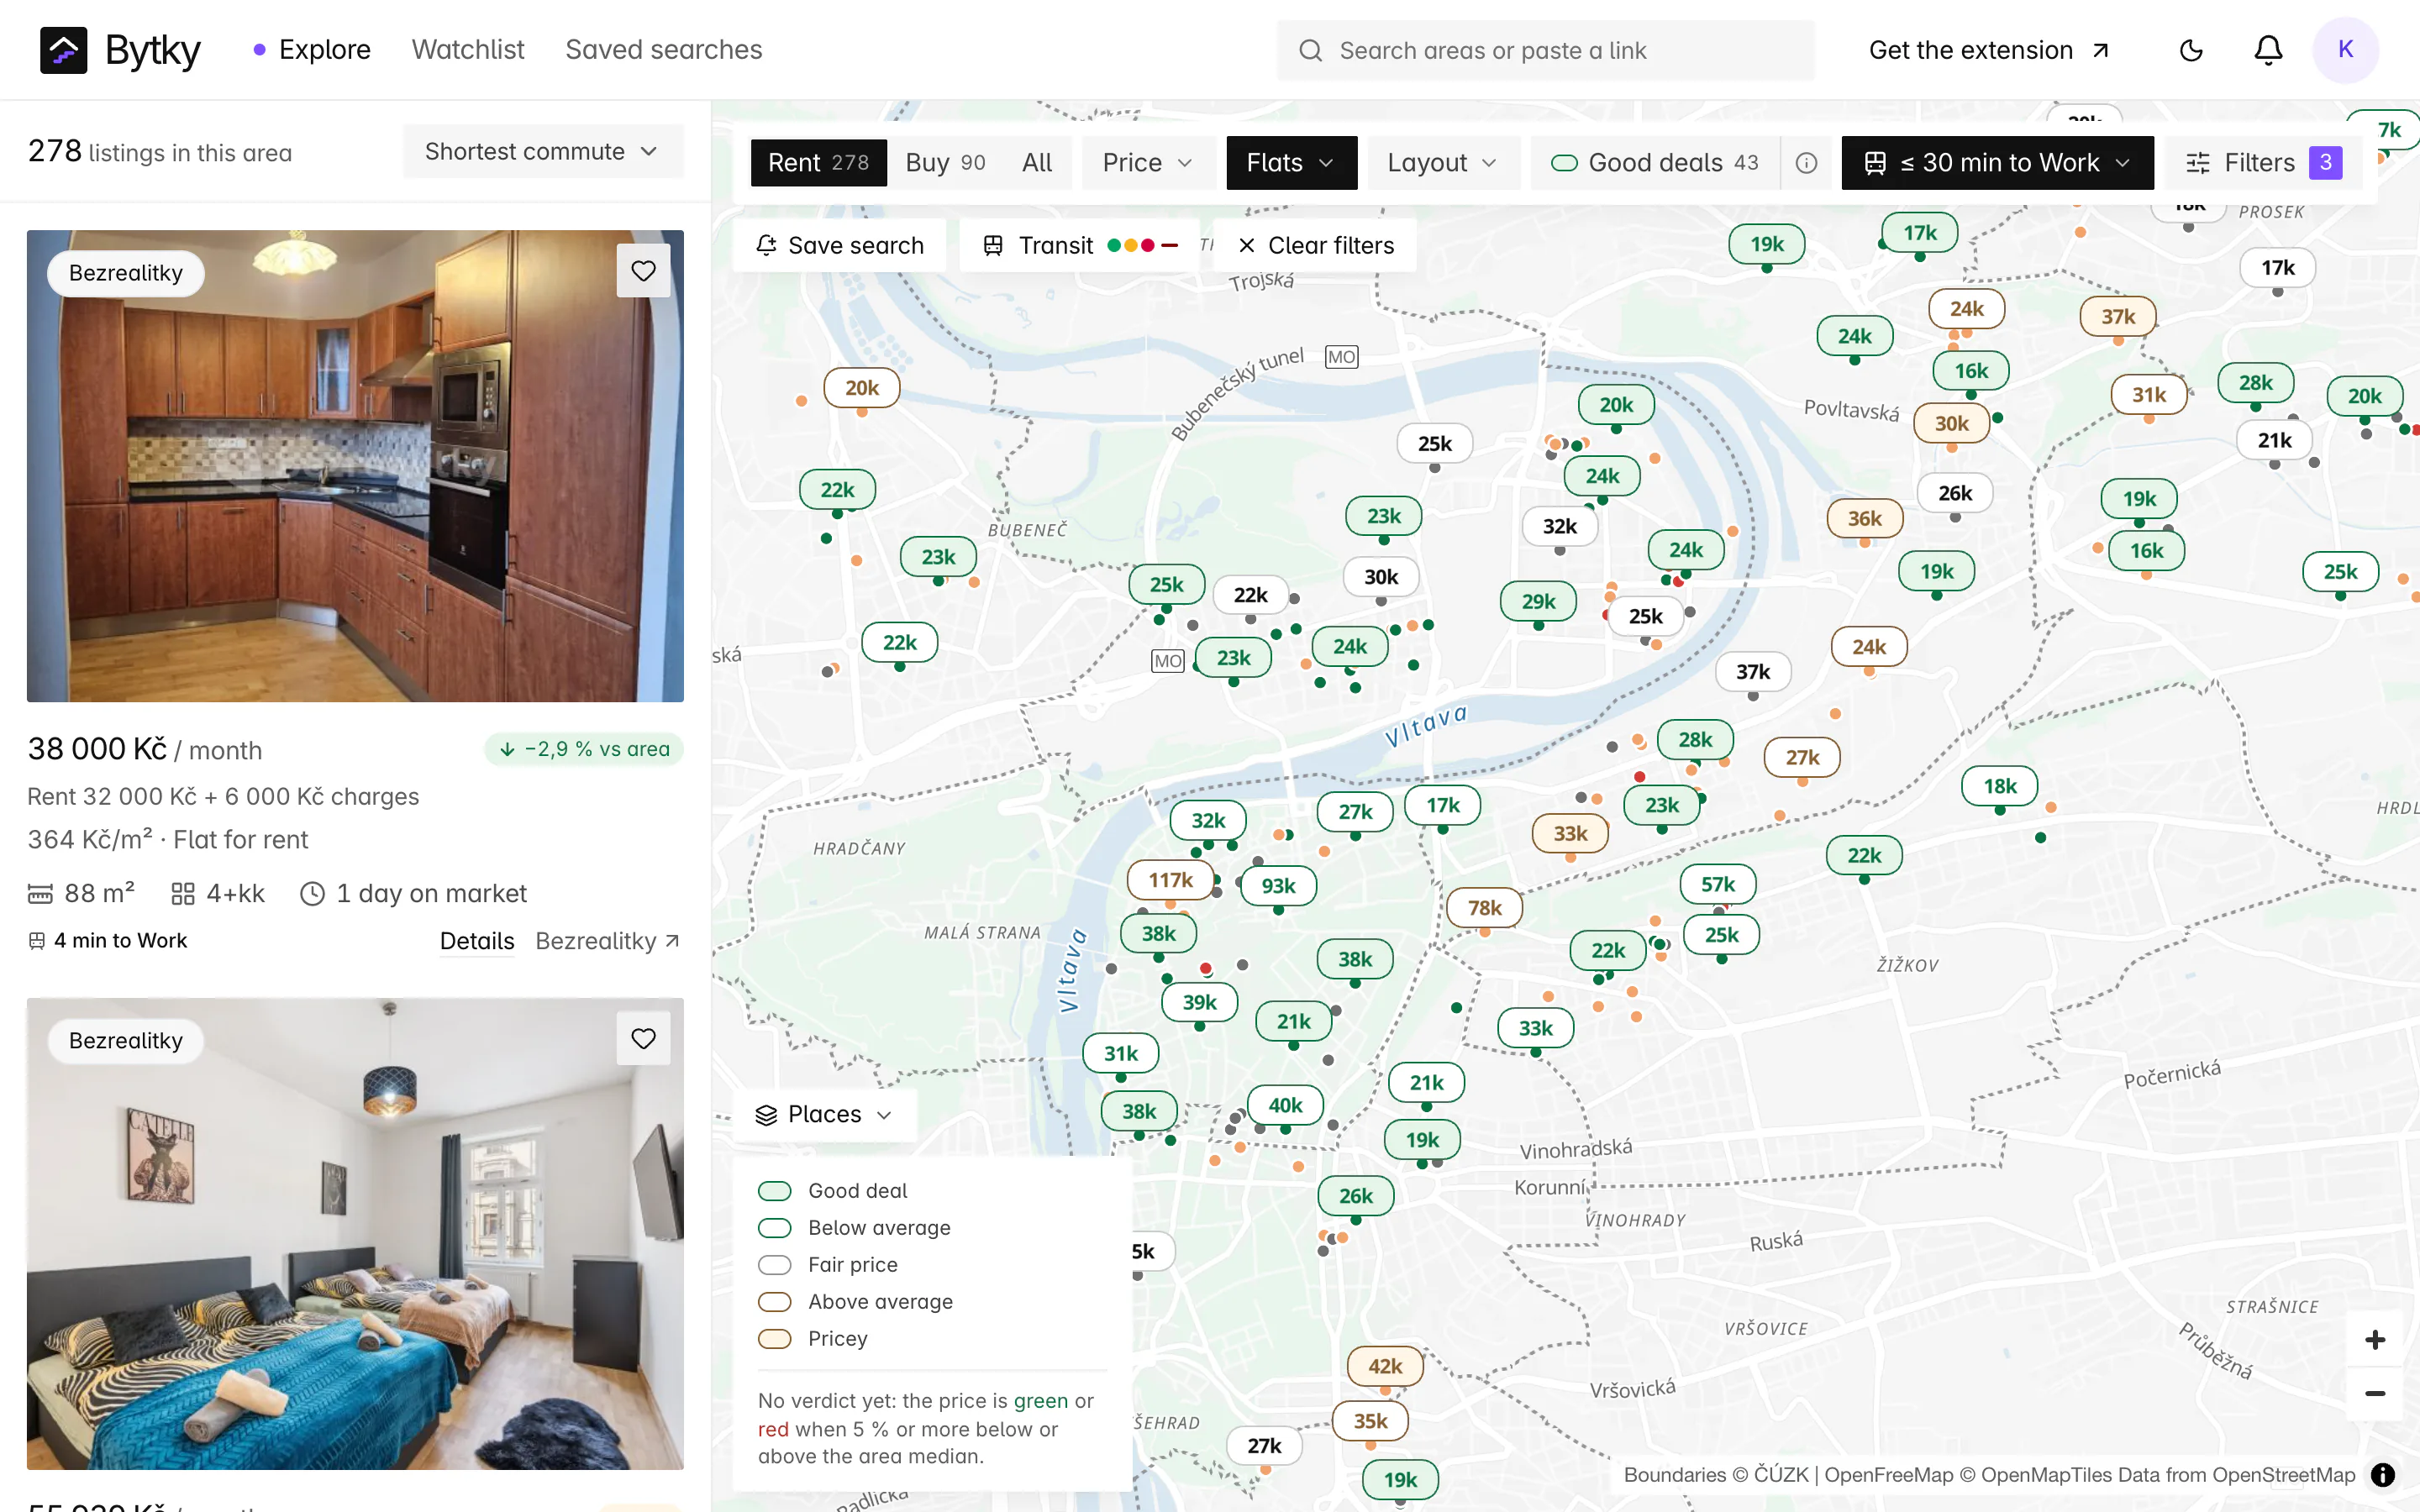2420x1512 pixels.
Task: Click the Bytky logo icon
Action: 63,50
